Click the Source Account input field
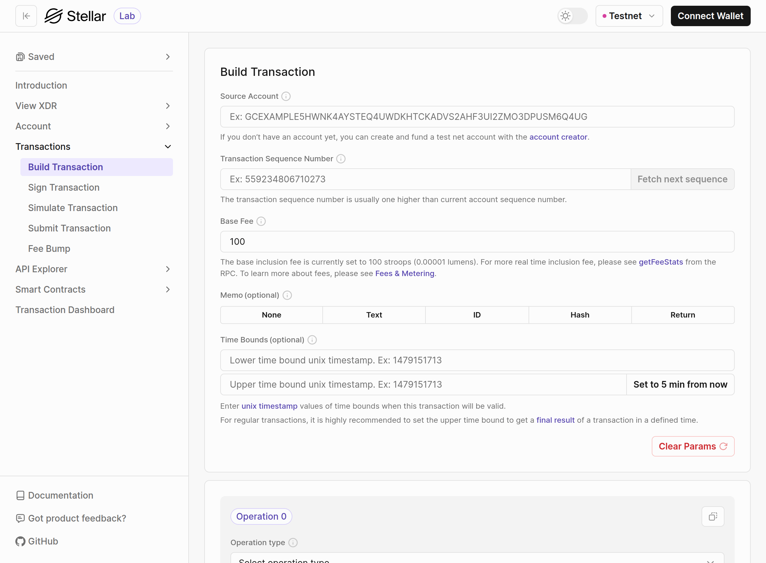766x563 pixels. point(477,117)
